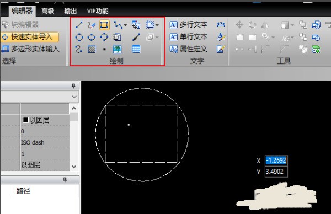Click 块编辑器 block editor button
Image resolution: width=331 pixels, height=214 pixels.
[x=20, y=24]
